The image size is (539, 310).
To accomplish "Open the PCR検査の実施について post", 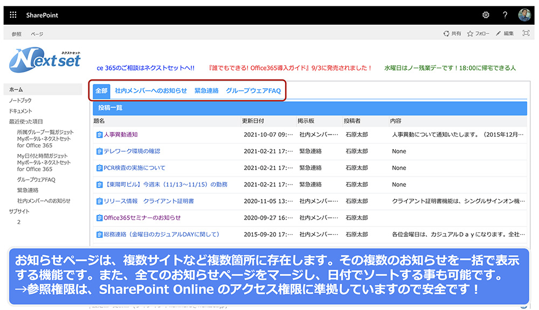I will [134, 168].
